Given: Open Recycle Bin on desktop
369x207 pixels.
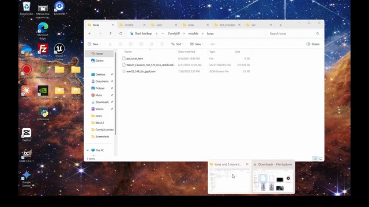Looking at the screenshot, I should [x=27, y=9].
